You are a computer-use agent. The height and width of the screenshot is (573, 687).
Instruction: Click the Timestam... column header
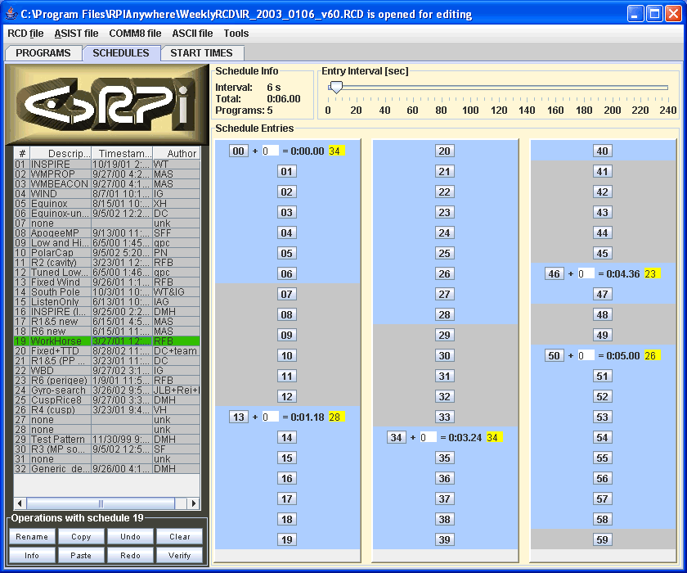coord(122,153)
